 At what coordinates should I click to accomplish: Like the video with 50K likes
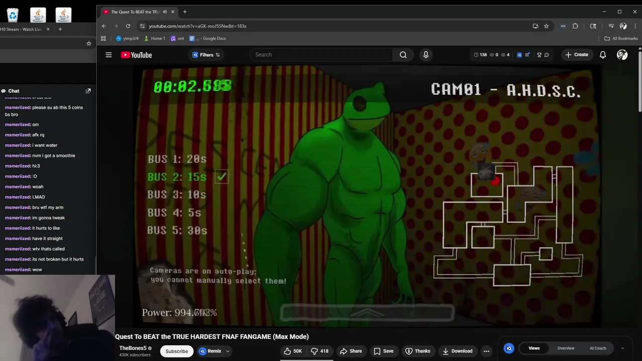click(293, 351)
